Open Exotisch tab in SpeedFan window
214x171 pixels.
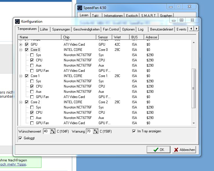132,16
